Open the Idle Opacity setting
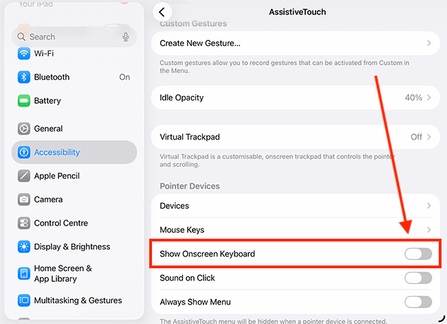The image size is (447, 324). coord(294,98)
